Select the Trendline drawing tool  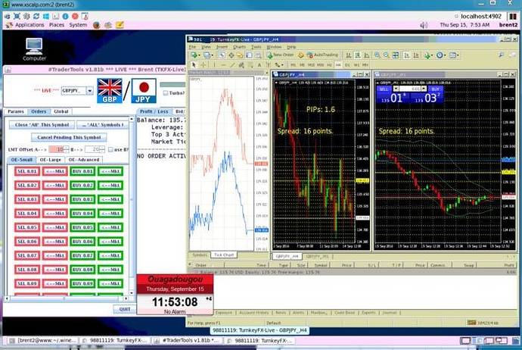(233, 64)
